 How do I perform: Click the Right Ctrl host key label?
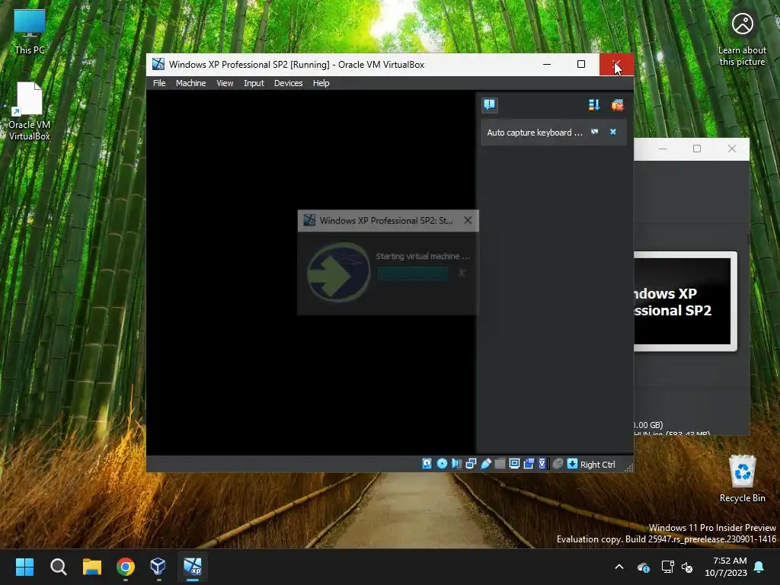(x=597, y=464)
